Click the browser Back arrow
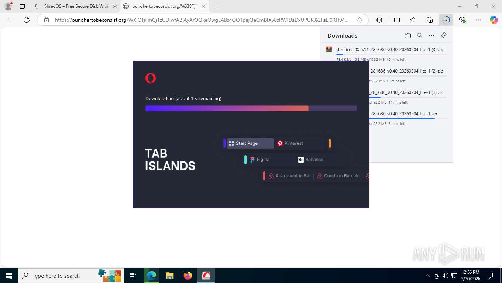The width and height of the screenshot is (502, 283). click(10, 20)
